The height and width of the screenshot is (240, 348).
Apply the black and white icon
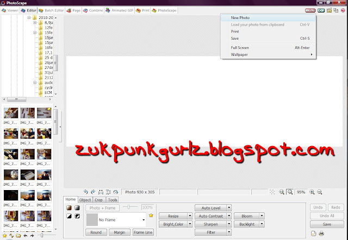click(69, 216)
